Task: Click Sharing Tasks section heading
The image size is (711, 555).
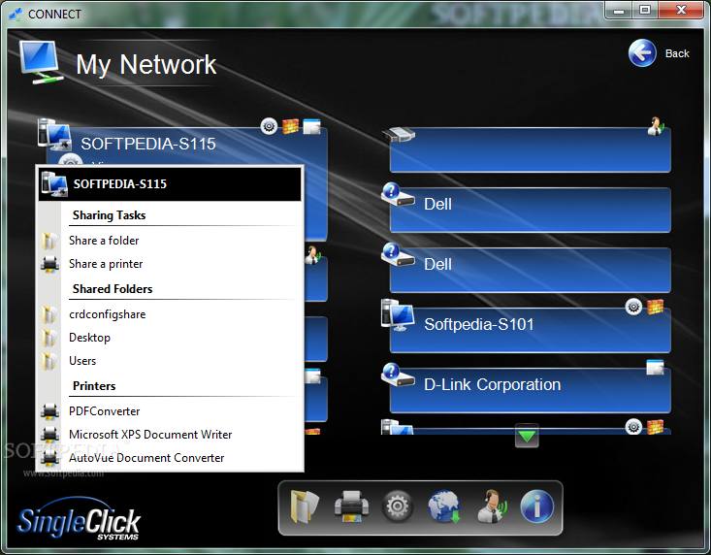Action: [x=110, y=215]
